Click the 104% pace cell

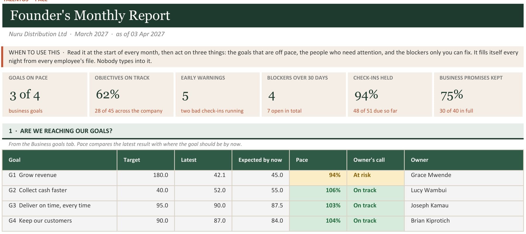(318, 223)
